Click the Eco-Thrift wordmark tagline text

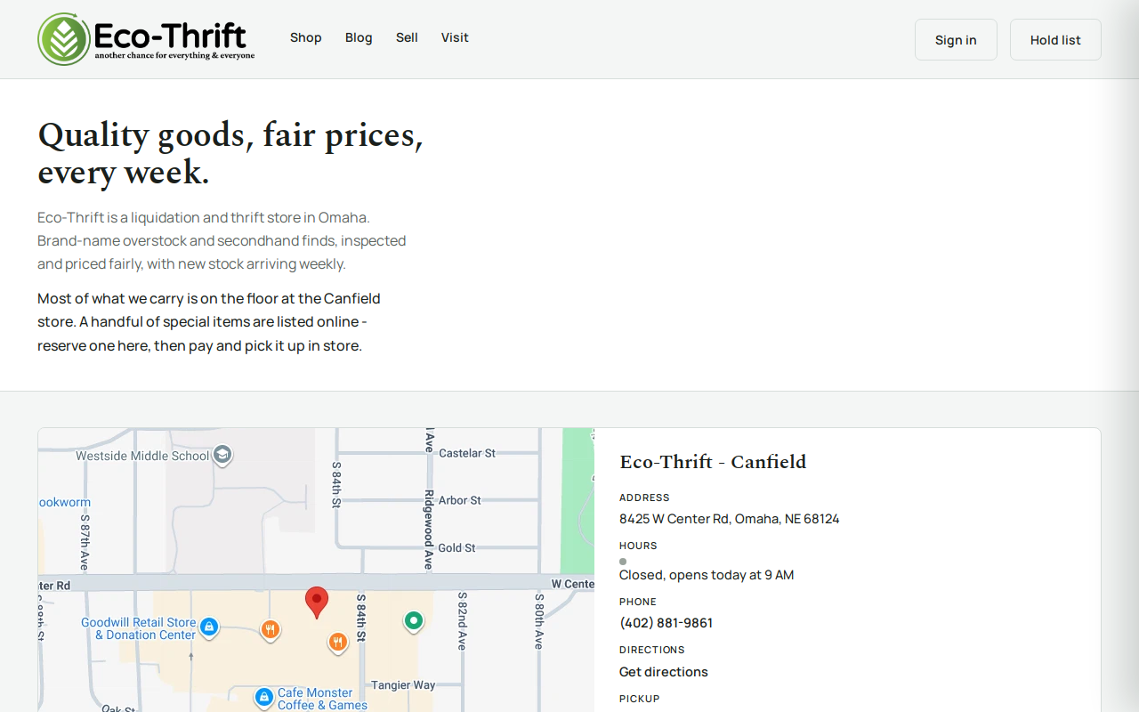tap(174, 55)
